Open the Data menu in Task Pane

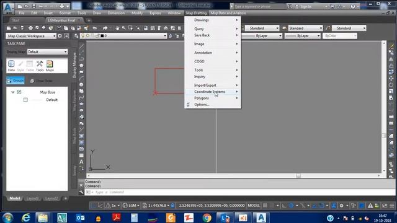[11, 66]
